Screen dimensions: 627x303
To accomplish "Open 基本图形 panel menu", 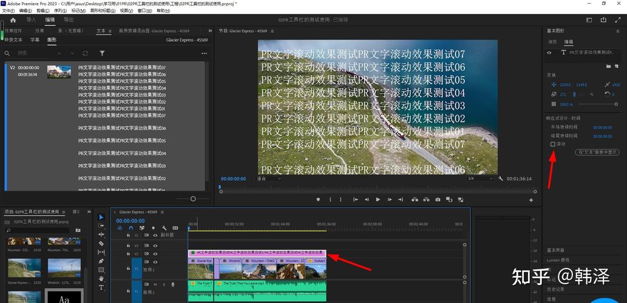I will coord(617,31).
